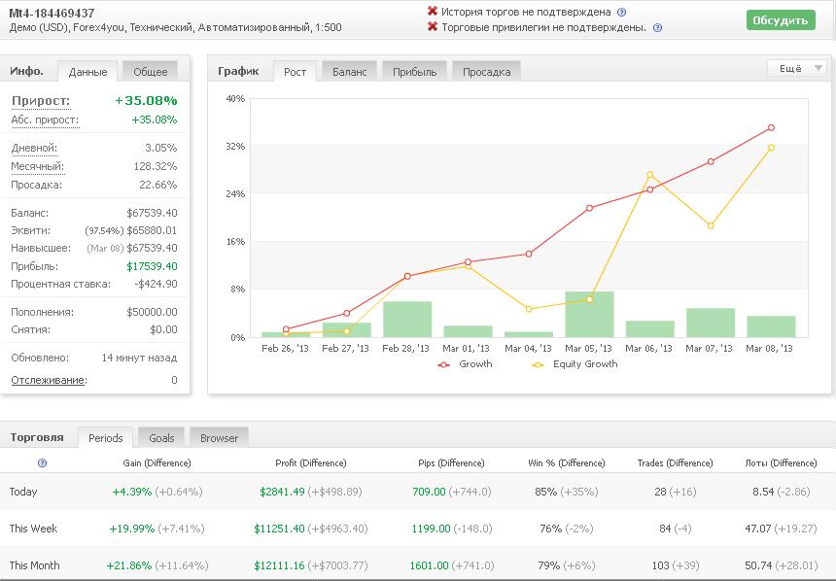
Task: Select the 'Просадка' chart tab
Action: 486,72
